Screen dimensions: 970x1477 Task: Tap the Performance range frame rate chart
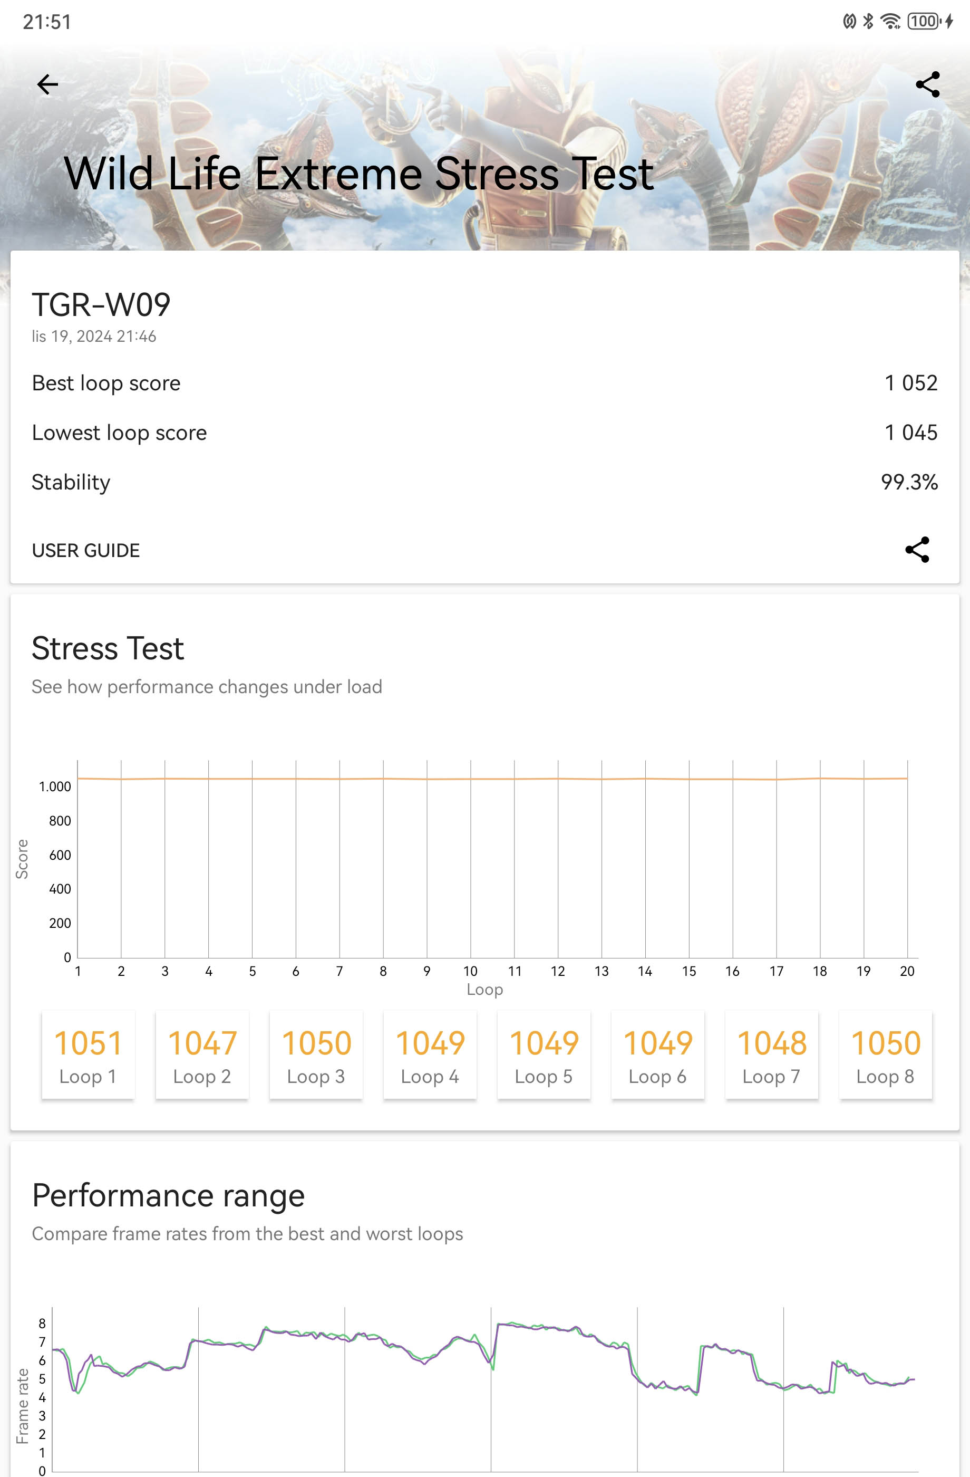click(x=485, y=1390)
